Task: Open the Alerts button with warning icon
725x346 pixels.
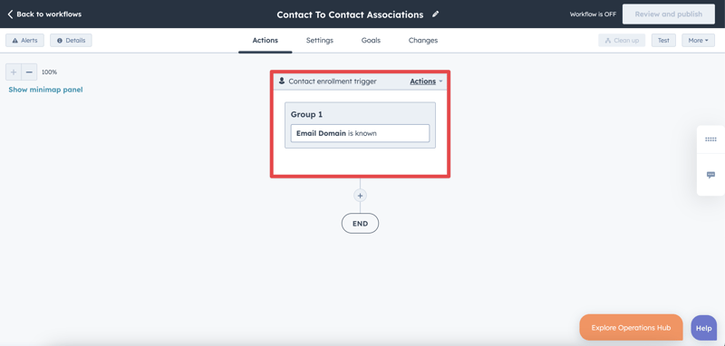Action: click(25, 40)
